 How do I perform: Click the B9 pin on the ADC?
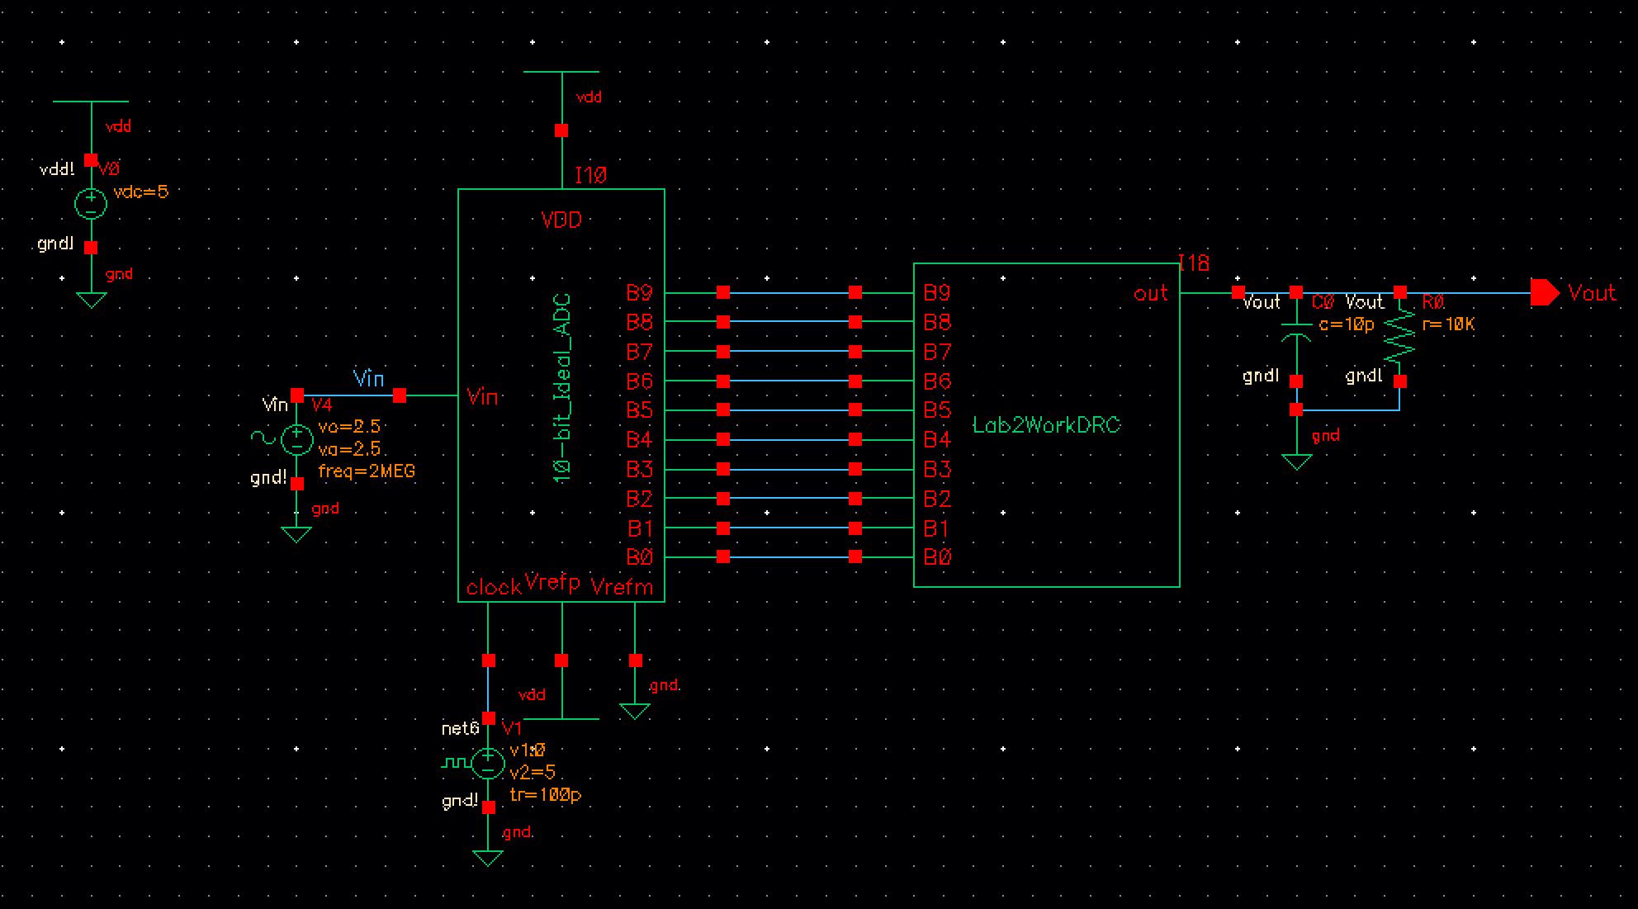640,292
